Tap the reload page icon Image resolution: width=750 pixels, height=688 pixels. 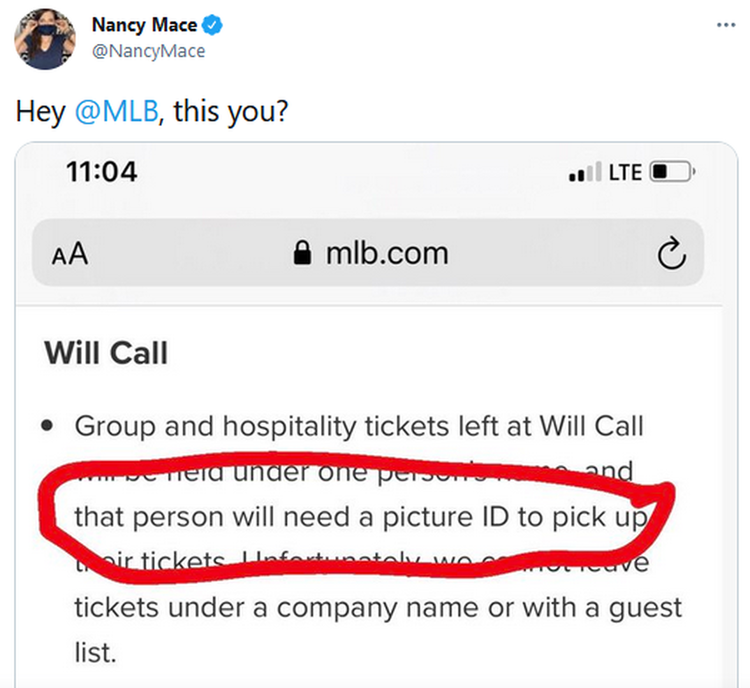(x=672, y=254)
